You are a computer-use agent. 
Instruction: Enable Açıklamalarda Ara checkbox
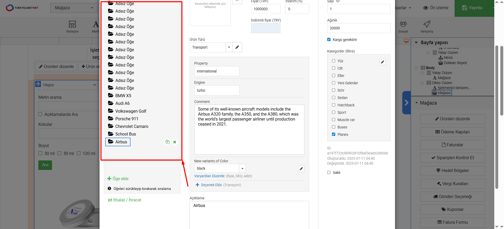pyautogui.click(x=40, y=114)
